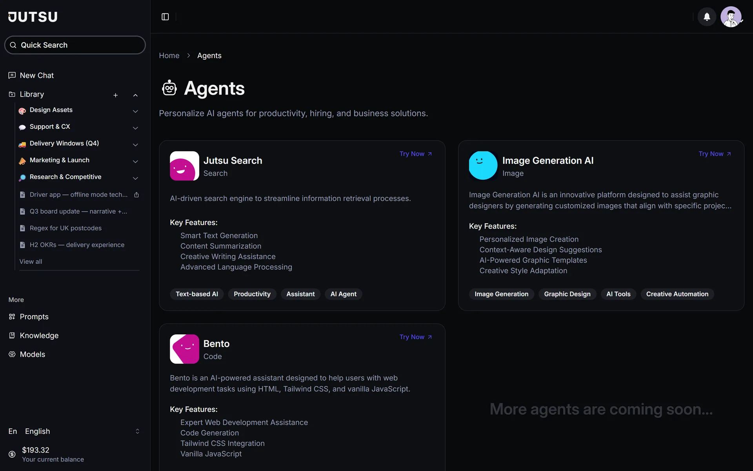Image resolution: width=753 pixels, height=471 pixels.
Task: Go to Home breadcrumb
Action: (169, 56)
